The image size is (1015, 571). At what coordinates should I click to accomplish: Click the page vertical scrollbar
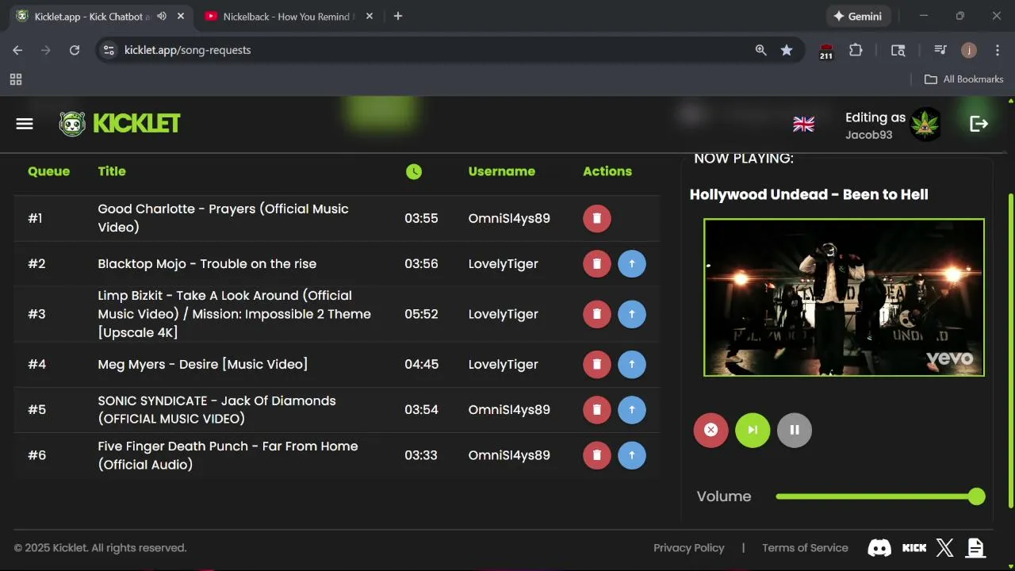[1010, 349]
